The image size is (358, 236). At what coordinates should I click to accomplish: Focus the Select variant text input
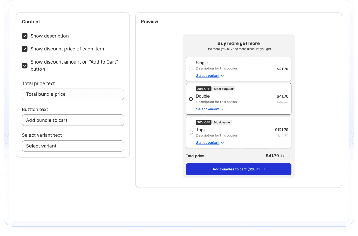73,146
